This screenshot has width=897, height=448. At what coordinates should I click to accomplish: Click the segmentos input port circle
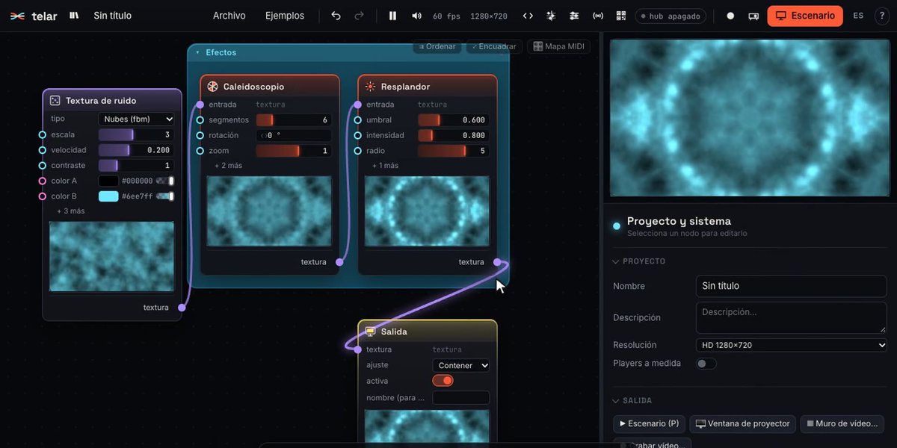click(200, 120)
